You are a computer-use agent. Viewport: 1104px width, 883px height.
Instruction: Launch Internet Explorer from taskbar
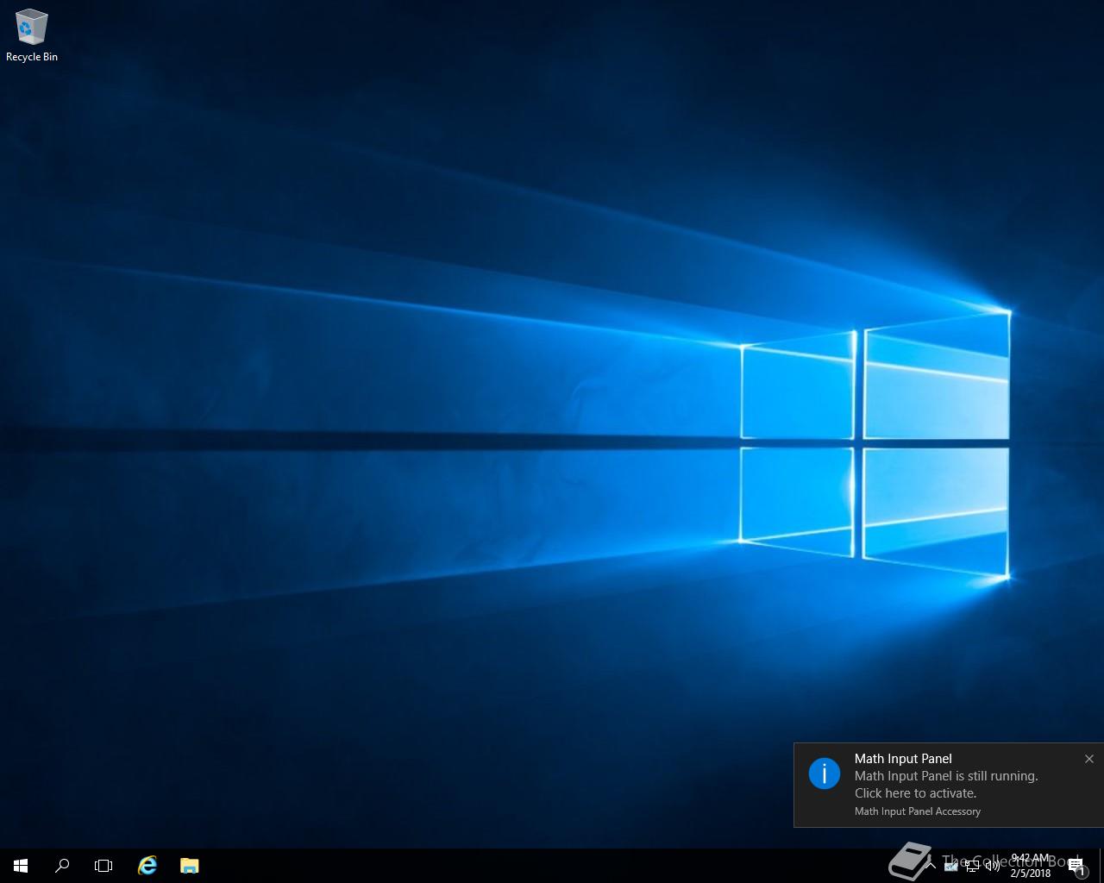click(147, 866)
